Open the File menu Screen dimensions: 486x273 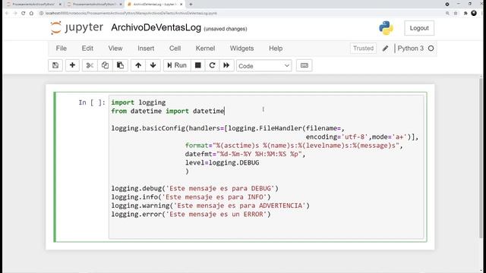click(61, 49)
